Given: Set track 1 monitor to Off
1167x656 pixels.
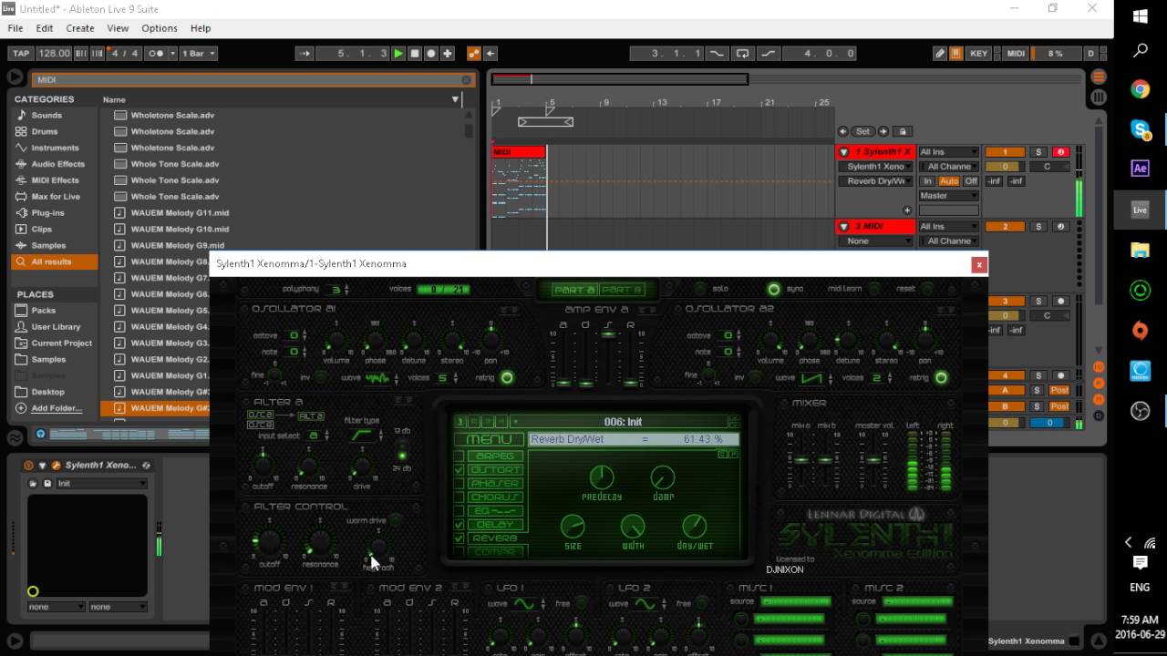Looking at the screenshot, I should [972, 181].
